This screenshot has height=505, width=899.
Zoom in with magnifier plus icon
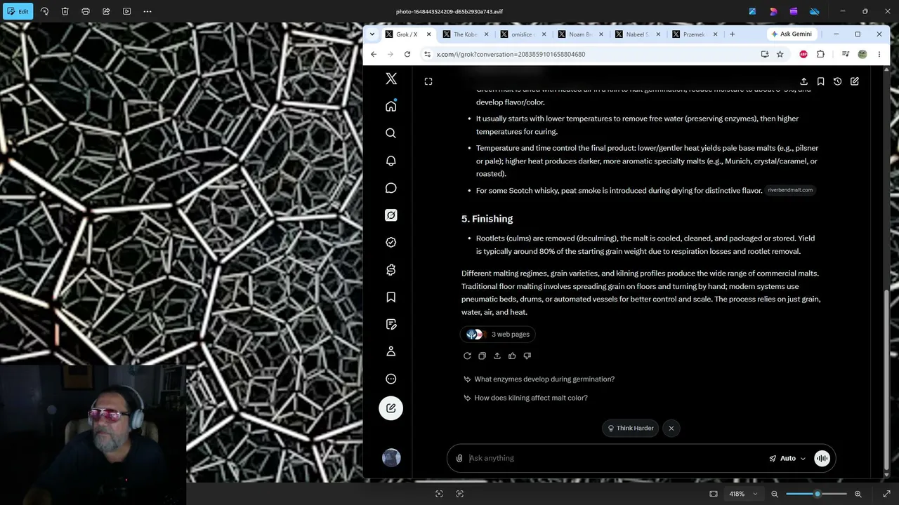[858, 494]
